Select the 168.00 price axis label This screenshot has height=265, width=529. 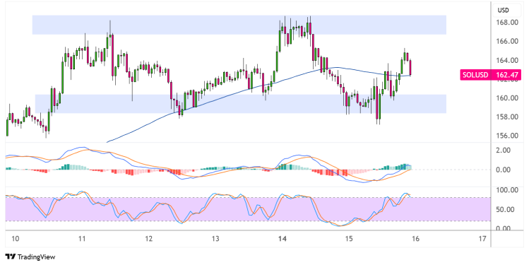pos(507,23)
